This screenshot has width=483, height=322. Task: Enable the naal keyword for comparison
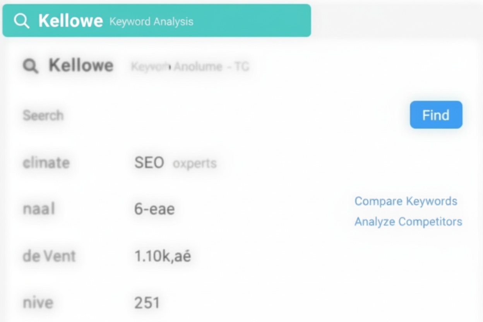pos(39,209)
